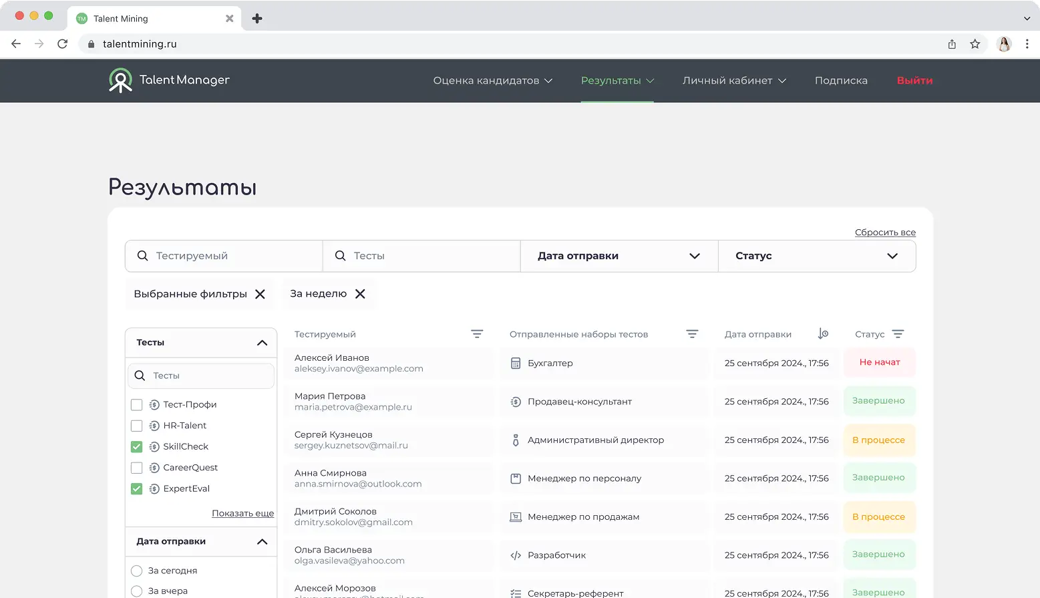Open the filter icon for Отправленные наборы тестов

692,334
